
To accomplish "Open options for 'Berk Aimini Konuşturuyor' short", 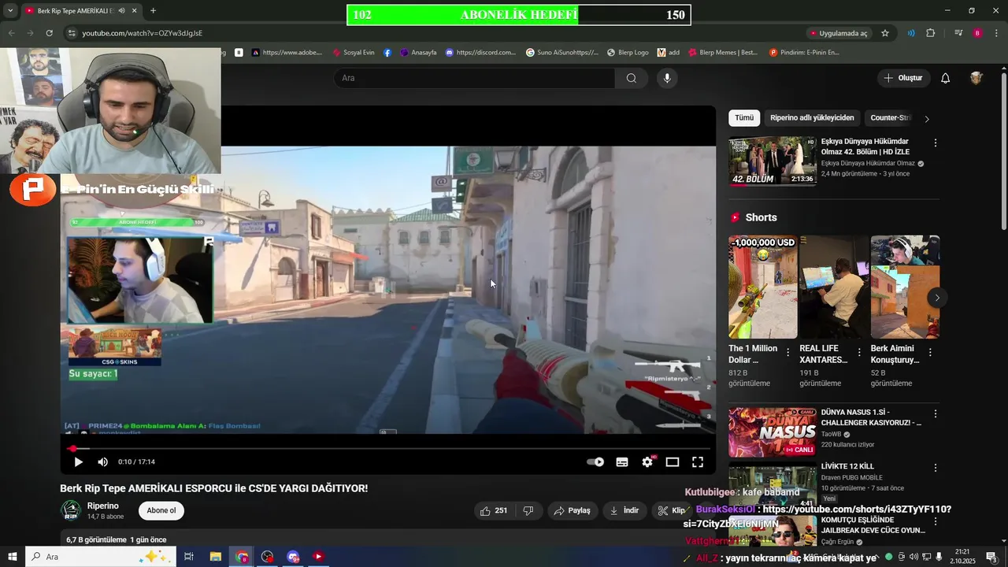I will (x=930, y=353).
